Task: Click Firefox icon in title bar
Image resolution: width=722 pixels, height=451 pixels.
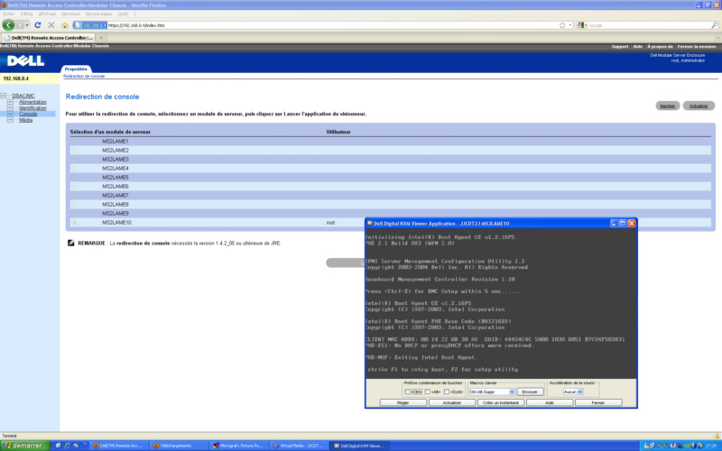Action: click(x=4, y=5)
